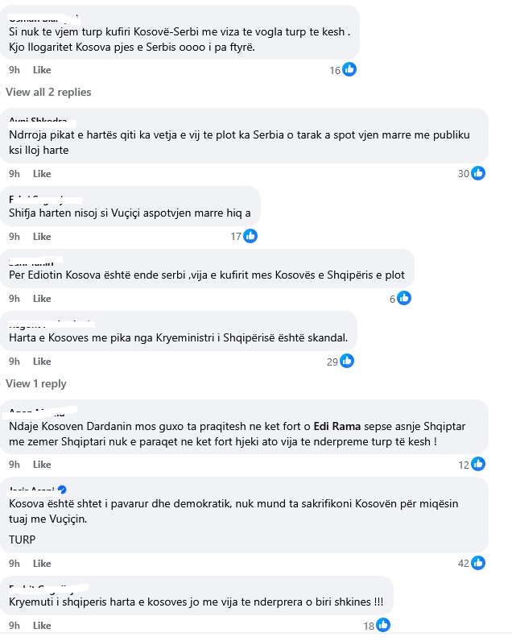Expand "View all 2 replies"

[48, 92]
